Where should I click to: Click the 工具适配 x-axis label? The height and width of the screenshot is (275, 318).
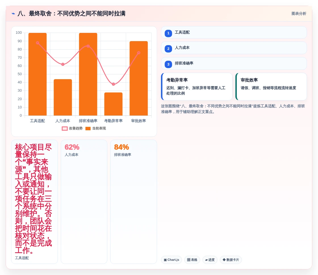click(37, 121)
